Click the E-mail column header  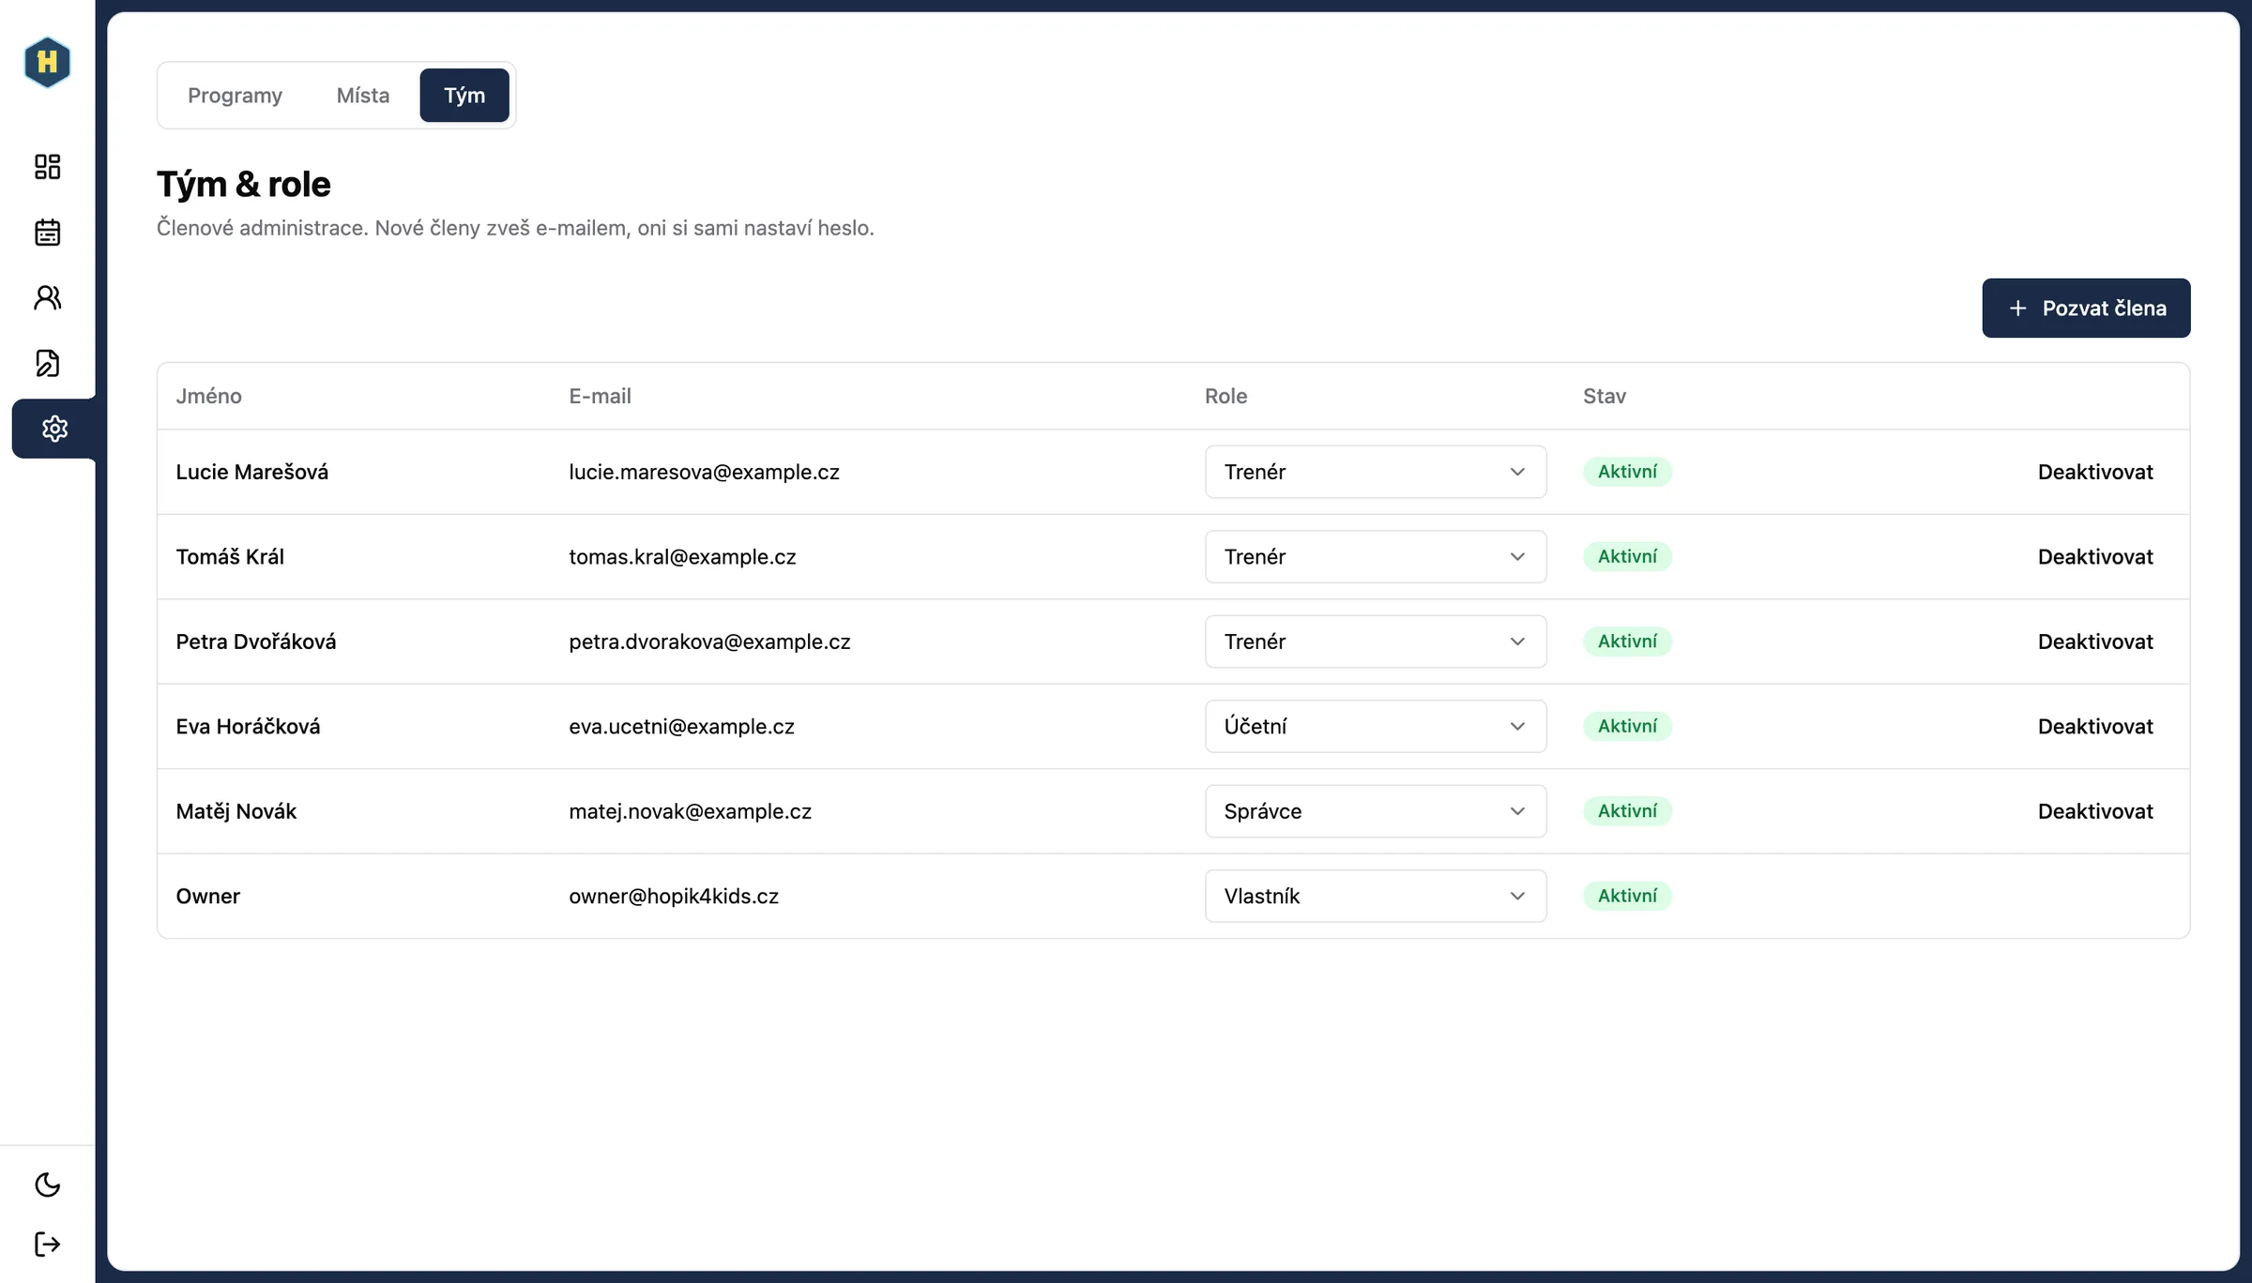(x=600, y=396)
